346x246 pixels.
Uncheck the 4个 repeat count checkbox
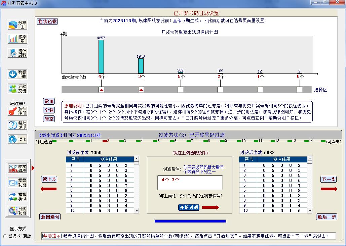tap(102, 90)
